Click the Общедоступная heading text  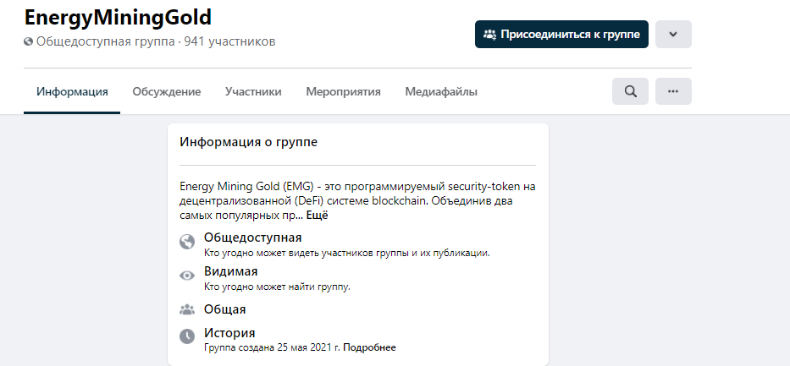pos(253,238)
